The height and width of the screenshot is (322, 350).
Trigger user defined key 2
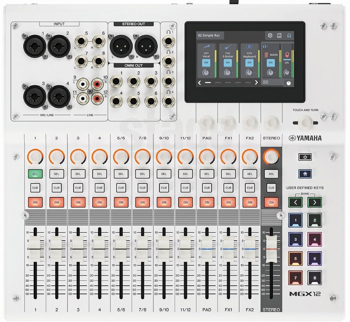point(315,220)
